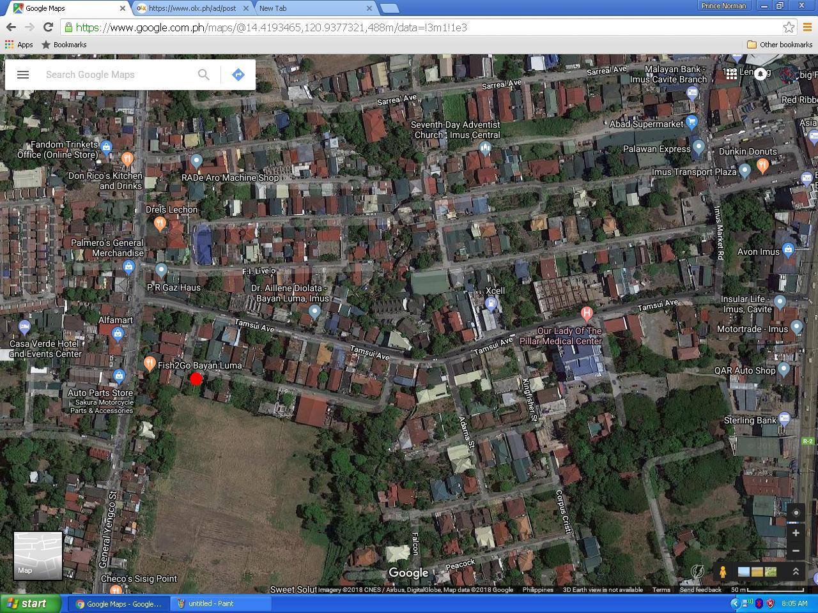
Task: Close the New Tab tab
Action: (x=369, y=8)
